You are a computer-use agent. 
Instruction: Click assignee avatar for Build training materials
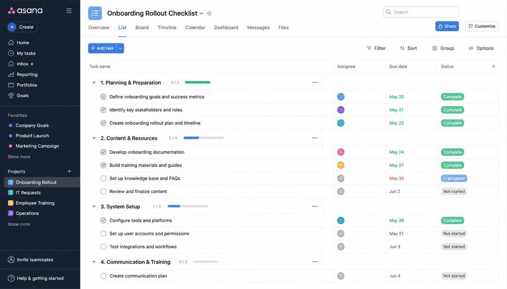(341, 165)
